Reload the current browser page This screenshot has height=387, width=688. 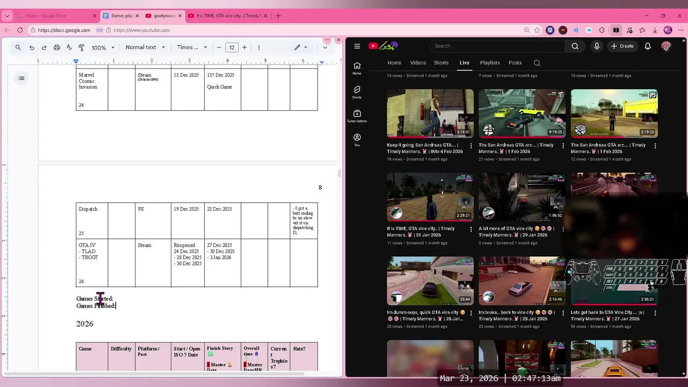tap(20, 30)
